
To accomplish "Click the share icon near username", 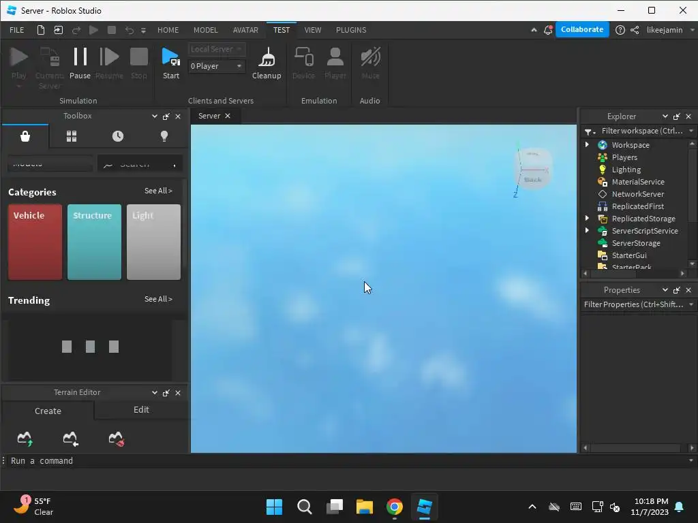I will (x=635, y=30).
